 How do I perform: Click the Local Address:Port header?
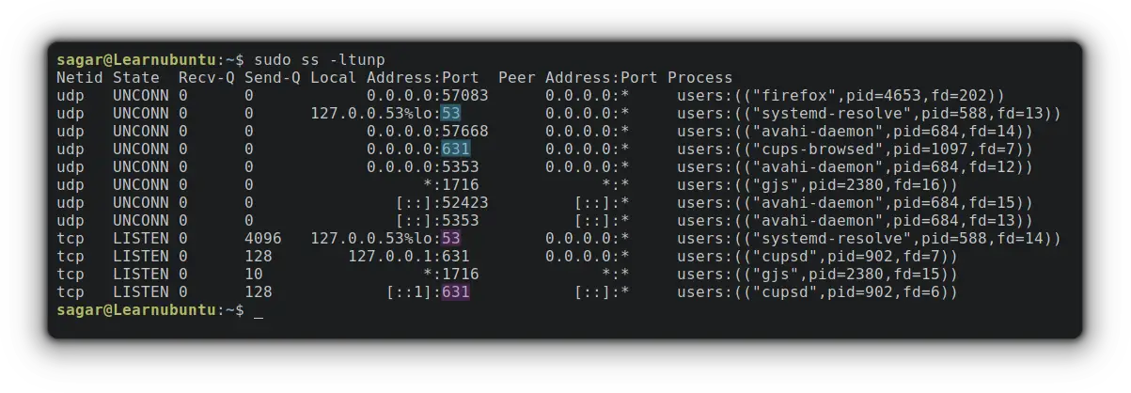(x=395, y=77)
